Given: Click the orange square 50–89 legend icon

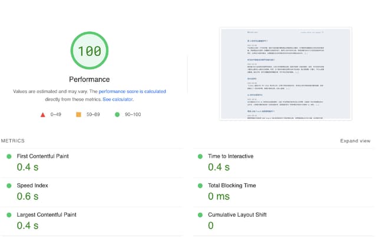Looking at the screenshot, I should (x=77, y=115).
